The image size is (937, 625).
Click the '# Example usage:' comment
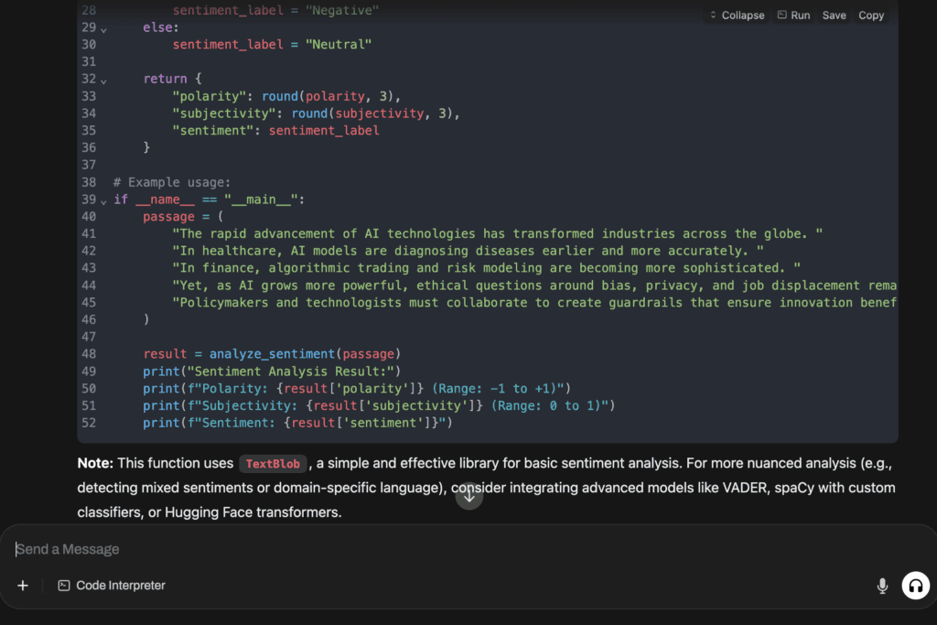point(172,182)
